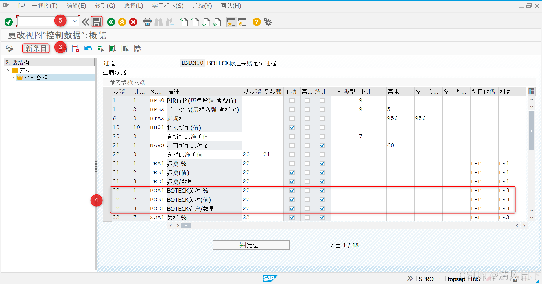This screenshot has height=284, width=542.
Task: Click the BOTECK关税(值) description cell
Action: click(204, 200)
